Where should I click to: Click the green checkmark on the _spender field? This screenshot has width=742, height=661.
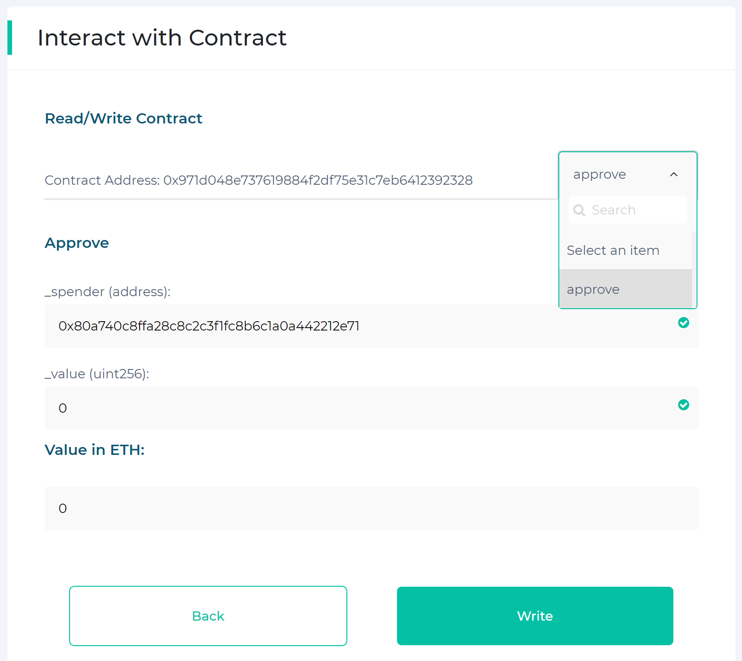click(684, 323)
